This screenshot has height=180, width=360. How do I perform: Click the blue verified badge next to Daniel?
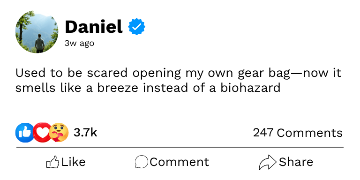pyautogui.click(x=136, y=27)
